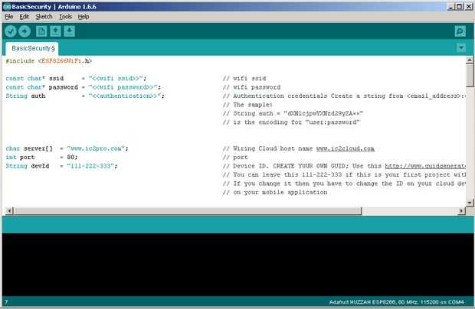Click the vertical scrollbar up arrow
This screenshot has height=309, width=475.
[469, 60]
